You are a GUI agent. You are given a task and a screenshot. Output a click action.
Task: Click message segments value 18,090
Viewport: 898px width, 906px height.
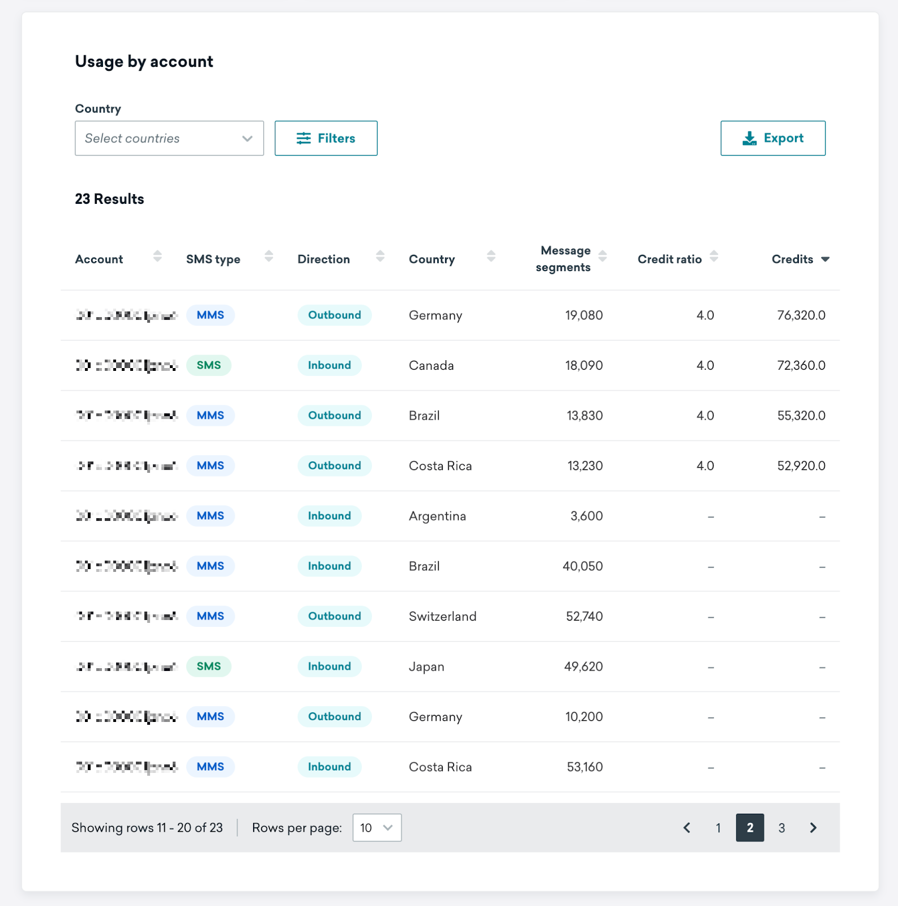pyautogui.click(x=584, y=366)
